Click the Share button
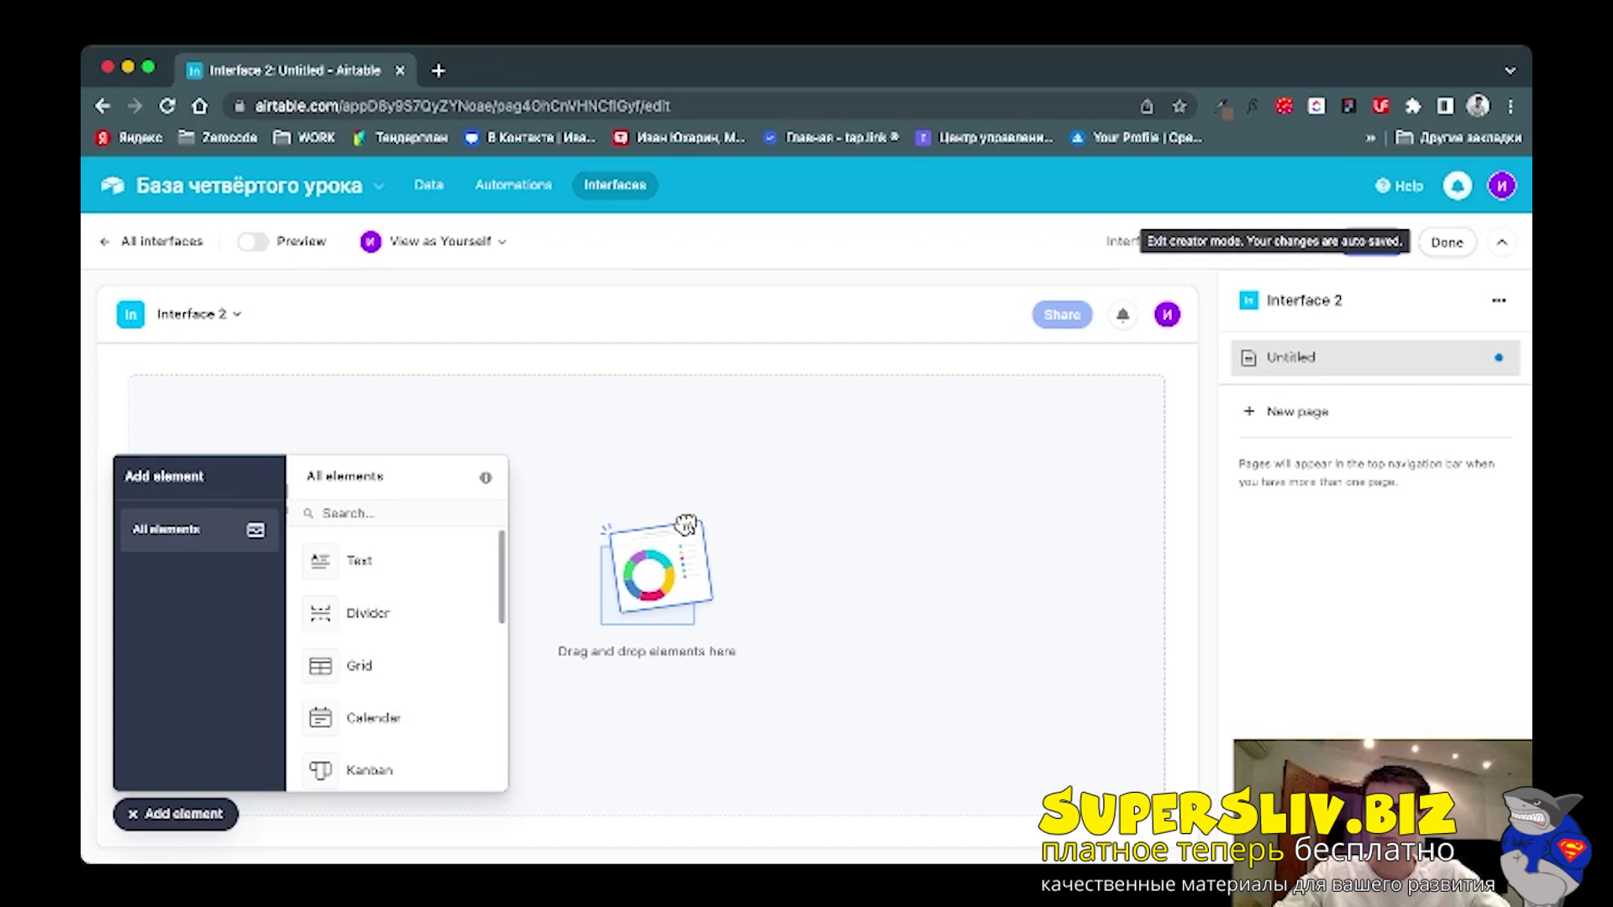Screen dimensions: 1613x907 click(1062, 315)
